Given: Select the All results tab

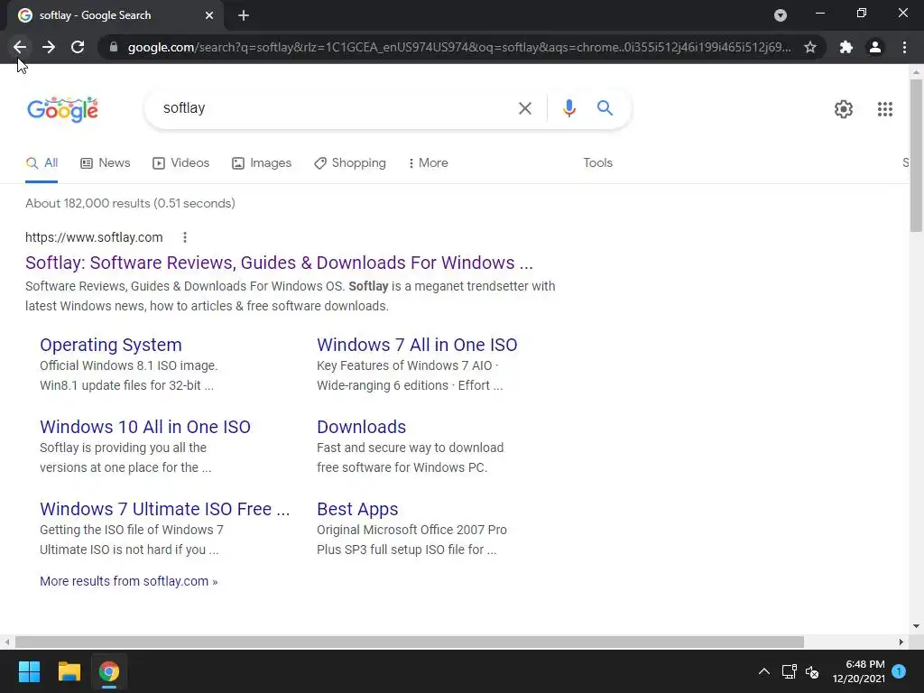Looking at the screenshot, I should click(x=42, y=163).
